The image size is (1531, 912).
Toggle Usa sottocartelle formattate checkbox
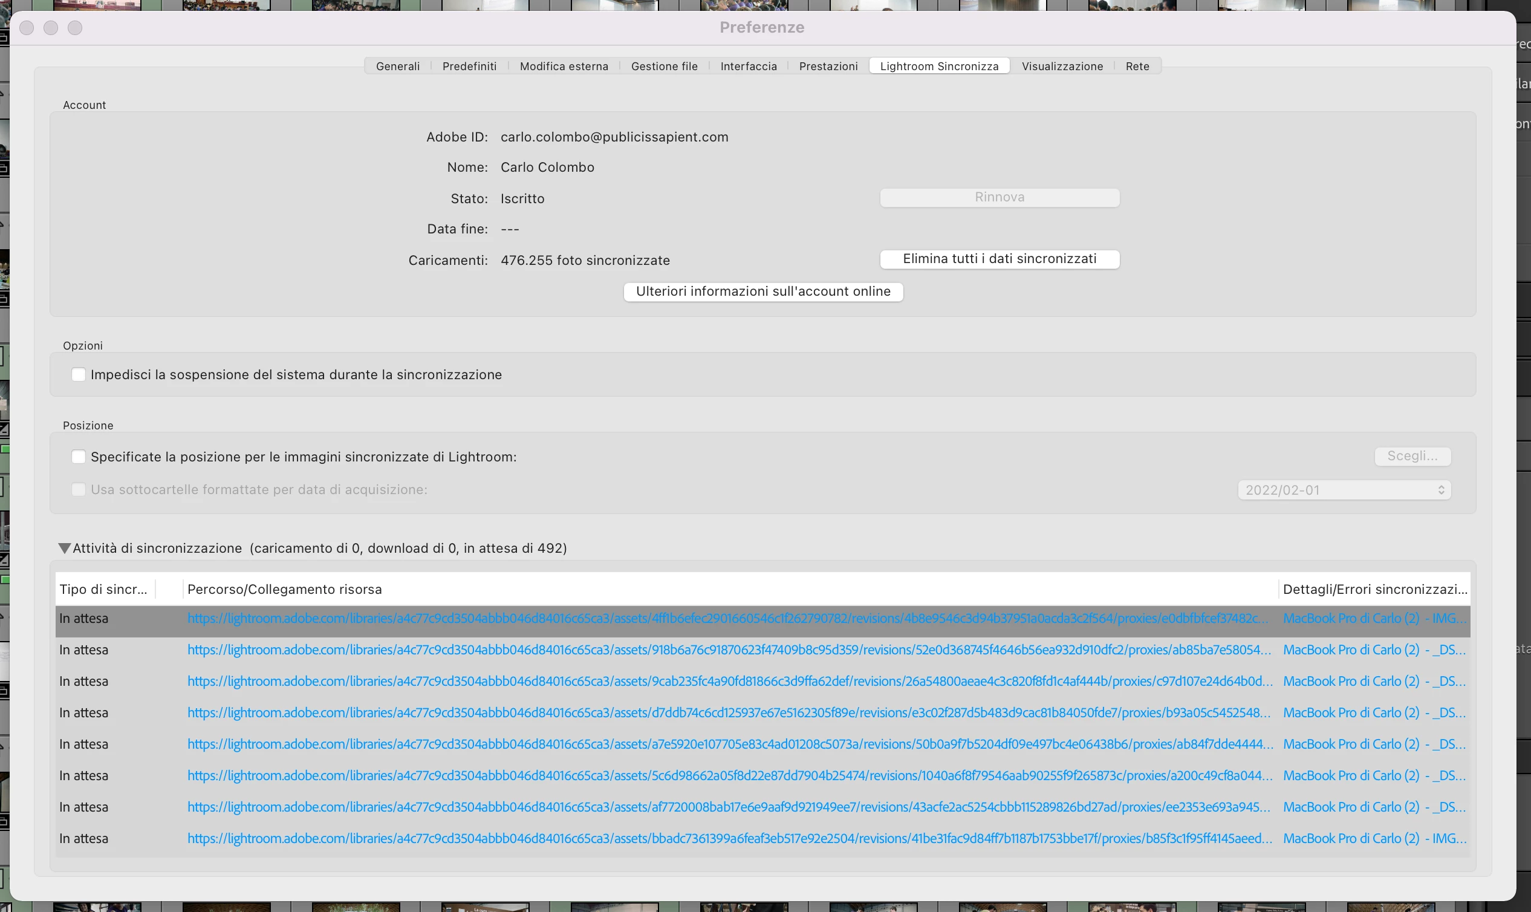pyautogui.click(x=79, y=490)
